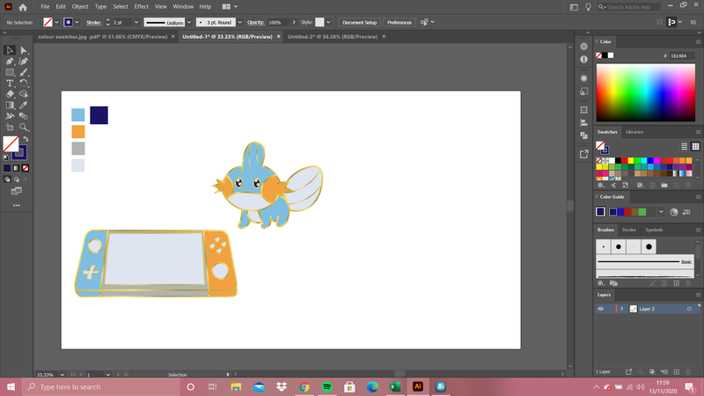The image size is (704, 396).
Task: Toggle Layer 2 visibility eye
Action: coord(601,309)
